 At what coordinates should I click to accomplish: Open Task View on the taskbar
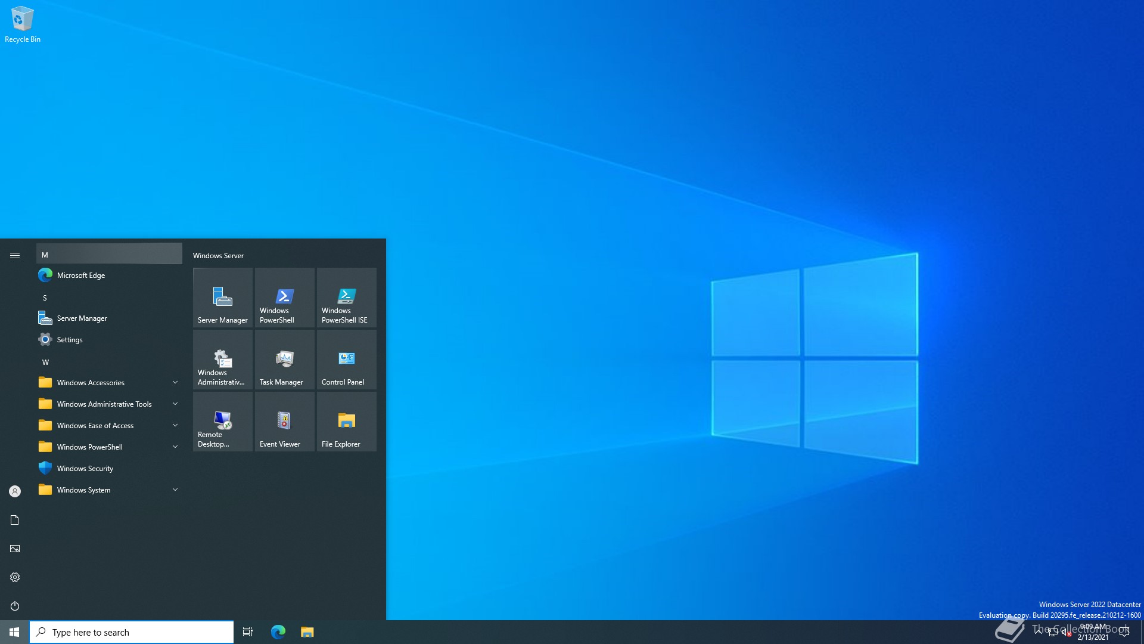tap(248, 632)
